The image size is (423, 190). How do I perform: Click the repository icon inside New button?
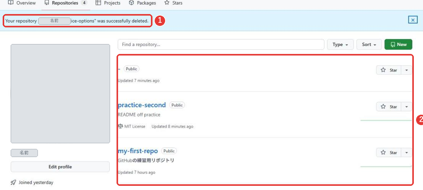393,44
